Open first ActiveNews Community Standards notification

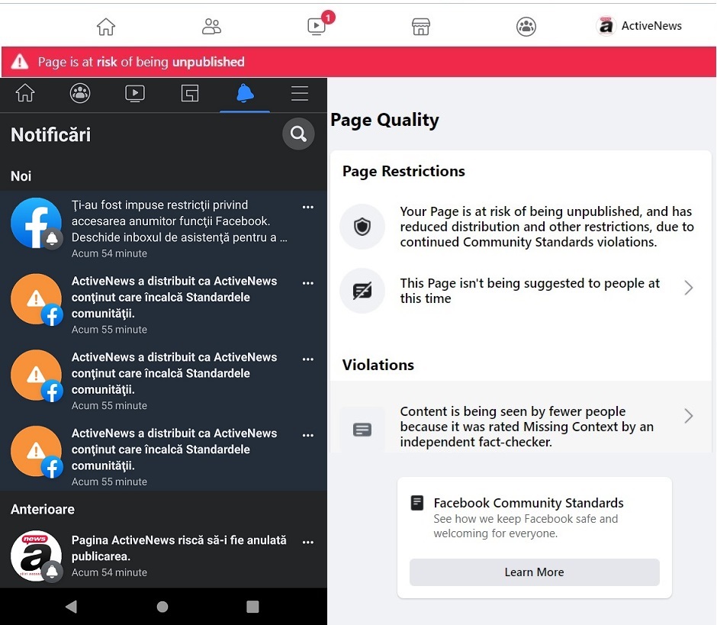coord(164,304)
